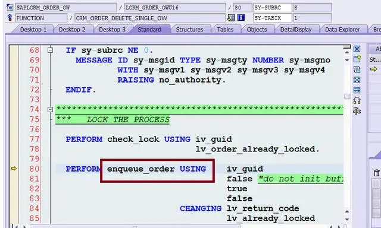
Task: Click 'LOCK THE PROCESS' comment line
Action: point(129,120)
